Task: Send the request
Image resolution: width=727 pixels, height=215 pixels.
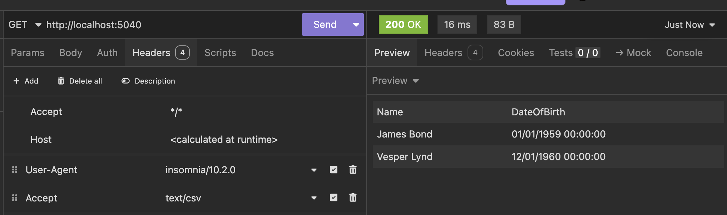Action: pos(325,25)
